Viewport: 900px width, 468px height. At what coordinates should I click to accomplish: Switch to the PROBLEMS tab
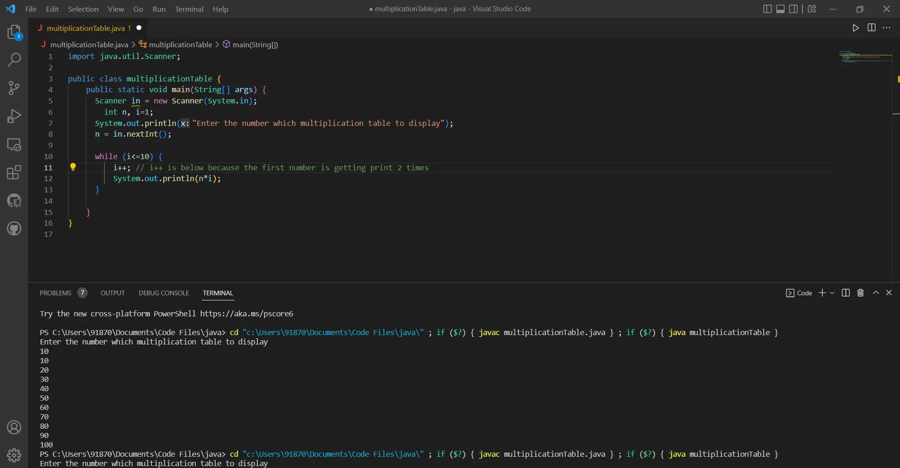[x=55, y=293]
